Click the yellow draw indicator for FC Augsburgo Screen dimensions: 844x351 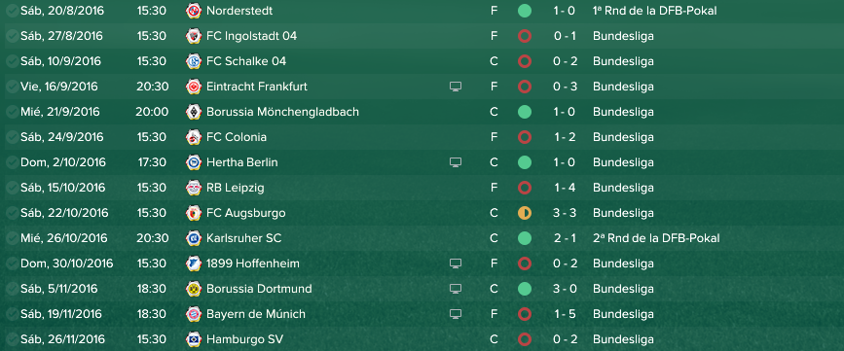pyautogui.click(x=525, y=213)
